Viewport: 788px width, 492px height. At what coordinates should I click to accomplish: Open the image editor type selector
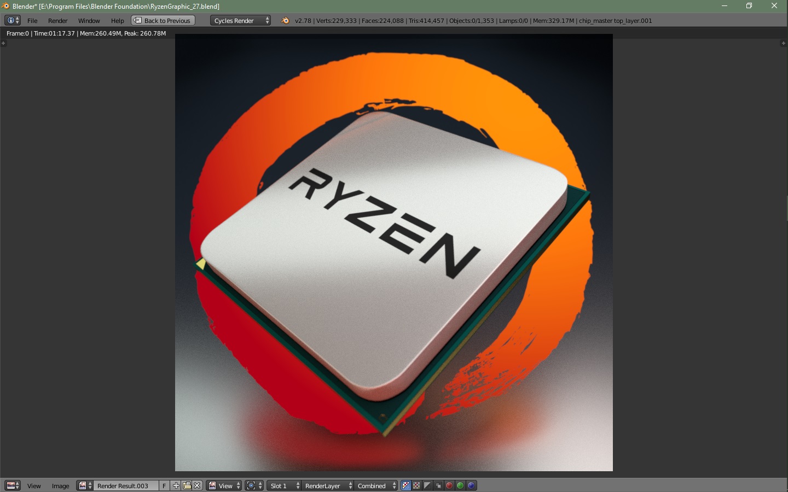(x=12, y=485)
